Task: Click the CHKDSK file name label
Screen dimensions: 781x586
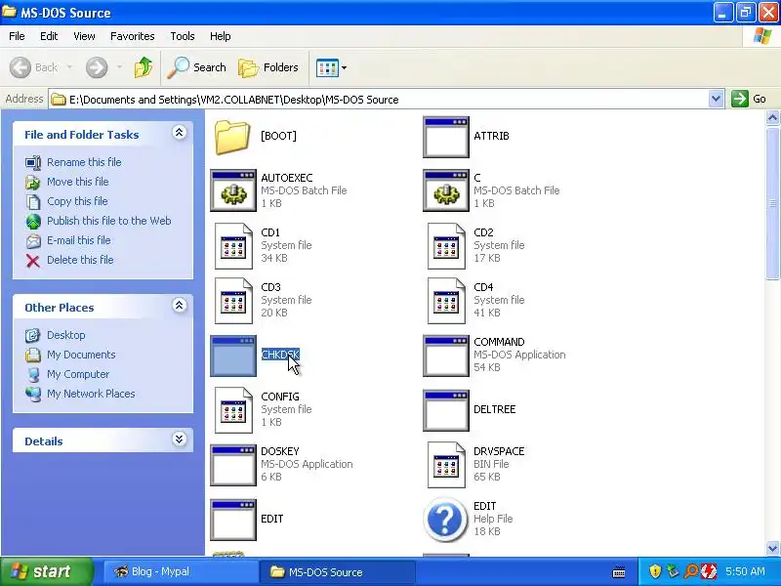Action: coord(280,355)
